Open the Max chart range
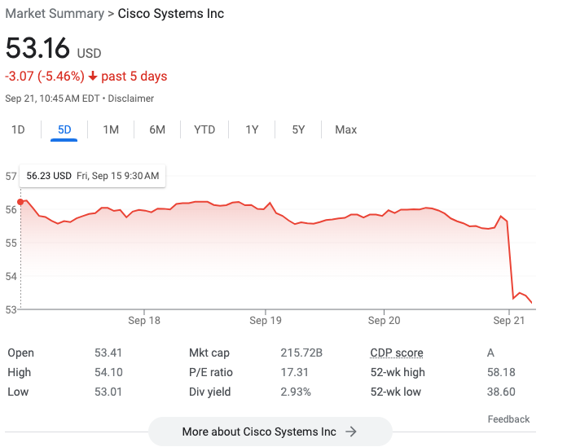This screenshot has height=447, width=567. [345, 129]
